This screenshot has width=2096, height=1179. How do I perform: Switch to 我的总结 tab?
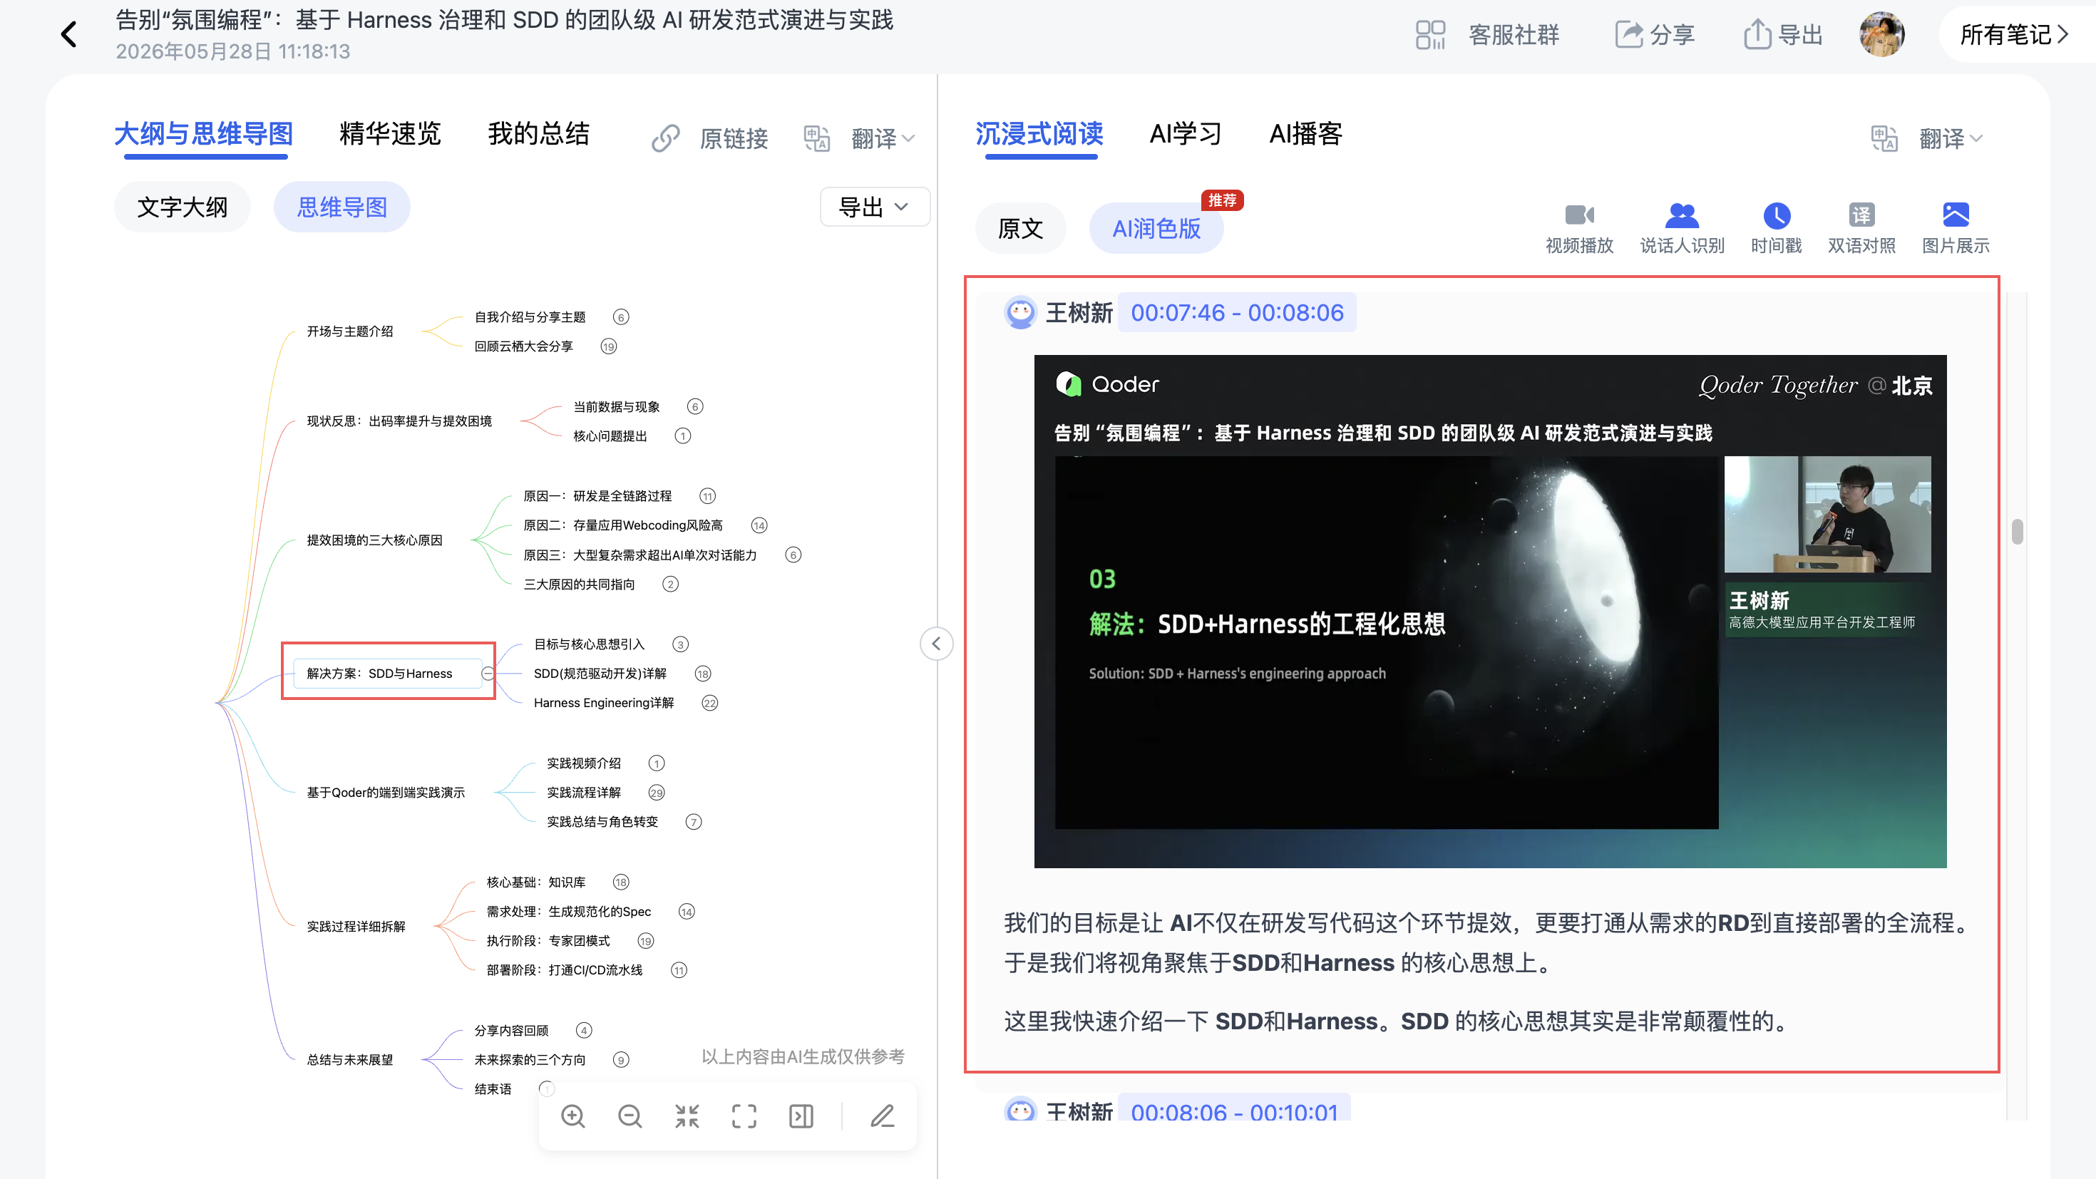(x=539, y=134)
